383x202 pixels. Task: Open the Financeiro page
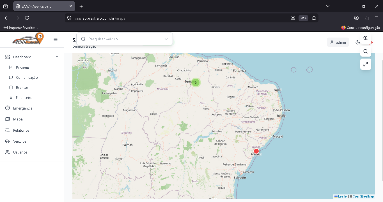[x=24, y=98]
